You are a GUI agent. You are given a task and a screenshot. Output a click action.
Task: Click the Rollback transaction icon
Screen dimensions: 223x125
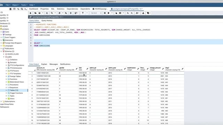[132, 13]
